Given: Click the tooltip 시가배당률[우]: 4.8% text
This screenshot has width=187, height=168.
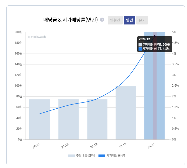Looking at the screenshot, I should coord(156,49).
